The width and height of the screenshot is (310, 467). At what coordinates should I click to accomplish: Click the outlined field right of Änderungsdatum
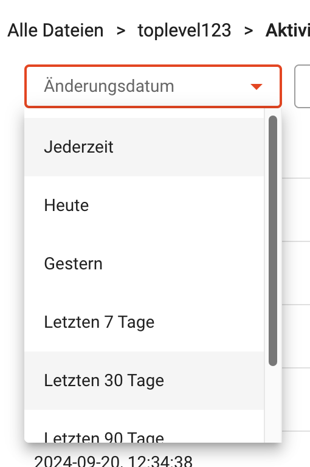tap(302, 86)
